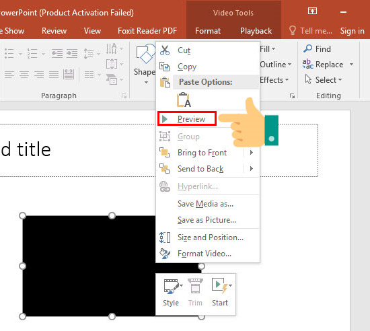Image resolution: width=370 pixels, height=331 pixels.
Task: Choose Bring to Front menu item
Action: click(x=208, y=153)
